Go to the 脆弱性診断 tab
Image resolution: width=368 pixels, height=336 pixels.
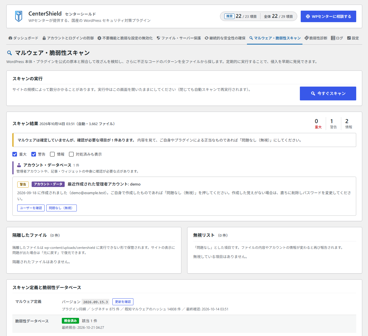pyautogui.click(x=316, y=38)
